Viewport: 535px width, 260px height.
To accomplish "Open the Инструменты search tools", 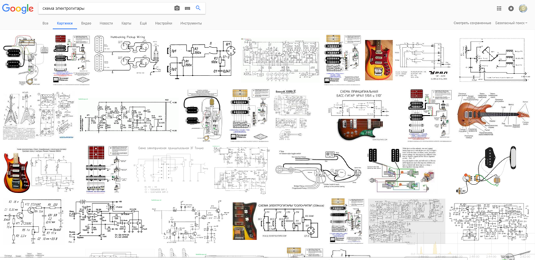I will (191, 23).
